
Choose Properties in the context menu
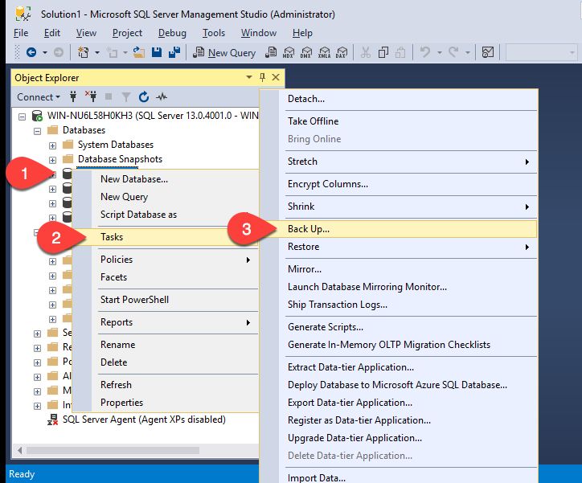click(166, 403)
